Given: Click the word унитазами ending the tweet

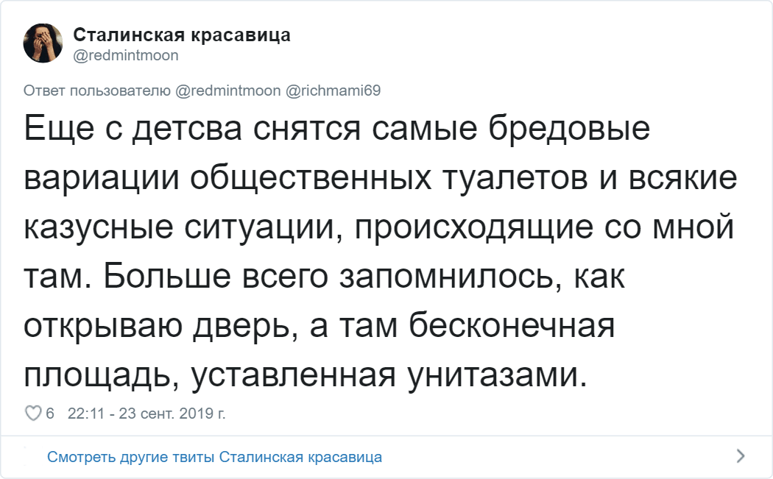Looking at the screenshot, I should 498,375.
